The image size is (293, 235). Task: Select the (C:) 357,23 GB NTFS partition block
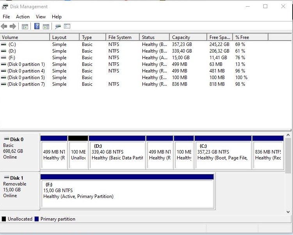223,153
